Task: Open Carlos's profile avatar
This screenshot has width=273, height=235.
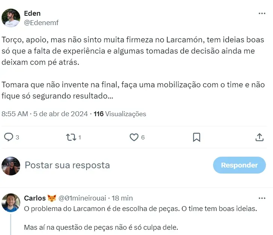Action: pos(11,203)
